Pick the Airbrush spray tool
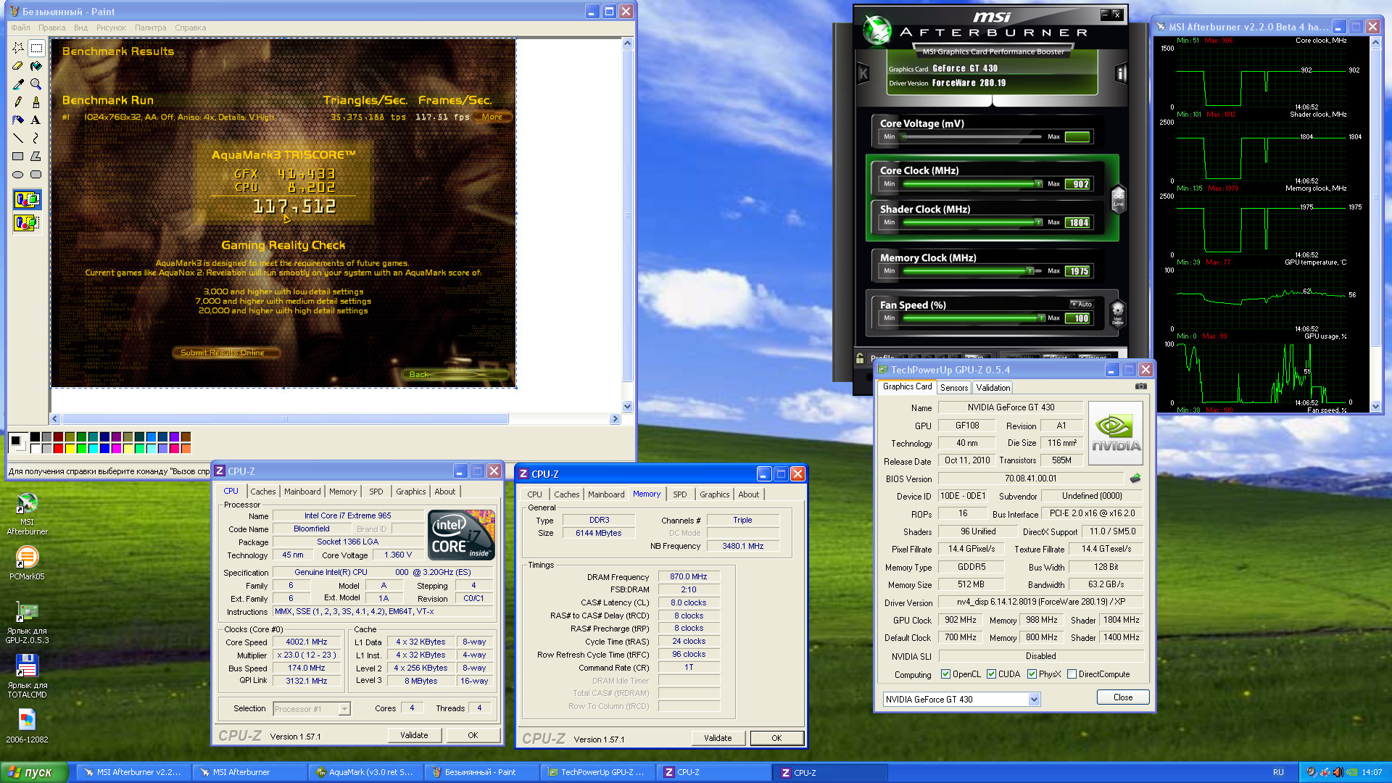Viewport: 1392px width, 783px height. tap(18, 120)
